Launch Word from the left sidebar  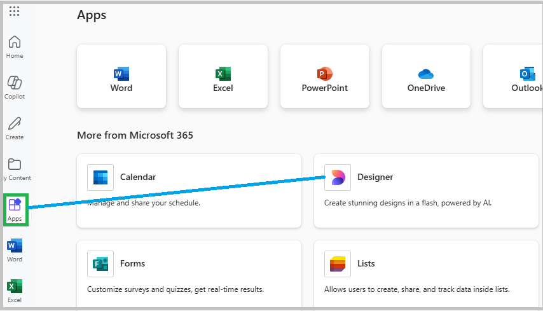(15, 251)
